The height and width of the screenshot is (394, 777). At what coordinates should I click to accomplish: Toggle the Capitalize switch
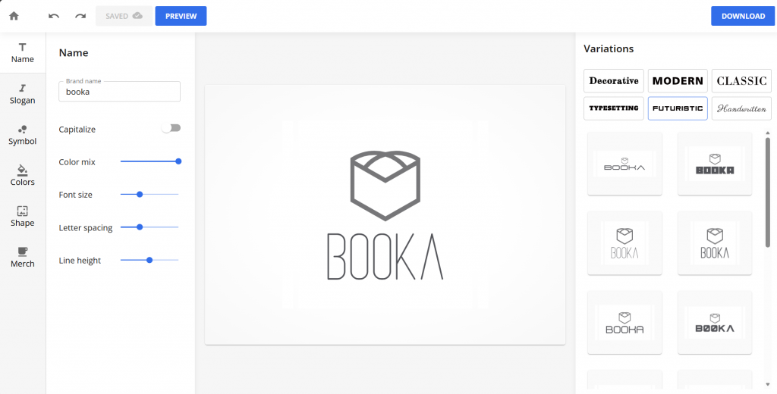pos(171,128)
